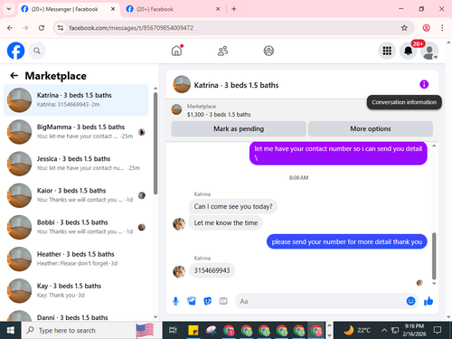Click the 'let me have your contact number' message
The height and width of the screenshot is (339, 452).
point(338,153)
